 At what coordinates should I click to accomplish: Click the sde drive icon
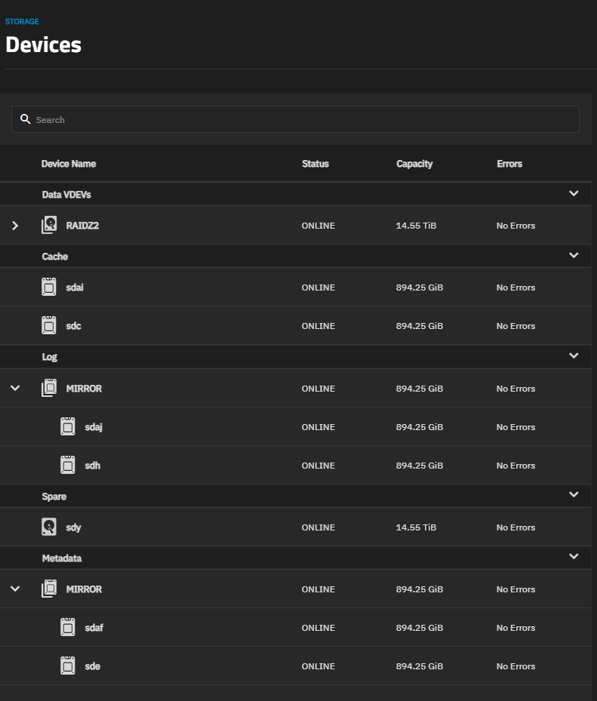[x=68, y=666]
